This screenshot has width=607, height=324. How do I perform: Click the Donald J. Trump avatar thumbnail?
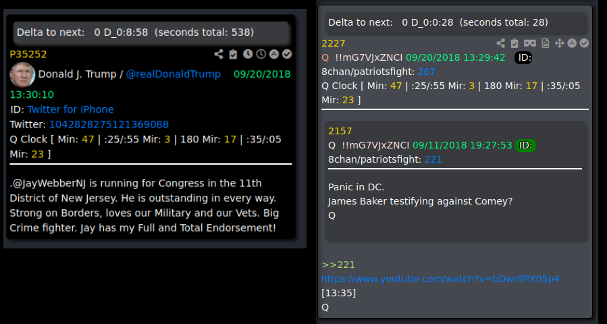22,74
